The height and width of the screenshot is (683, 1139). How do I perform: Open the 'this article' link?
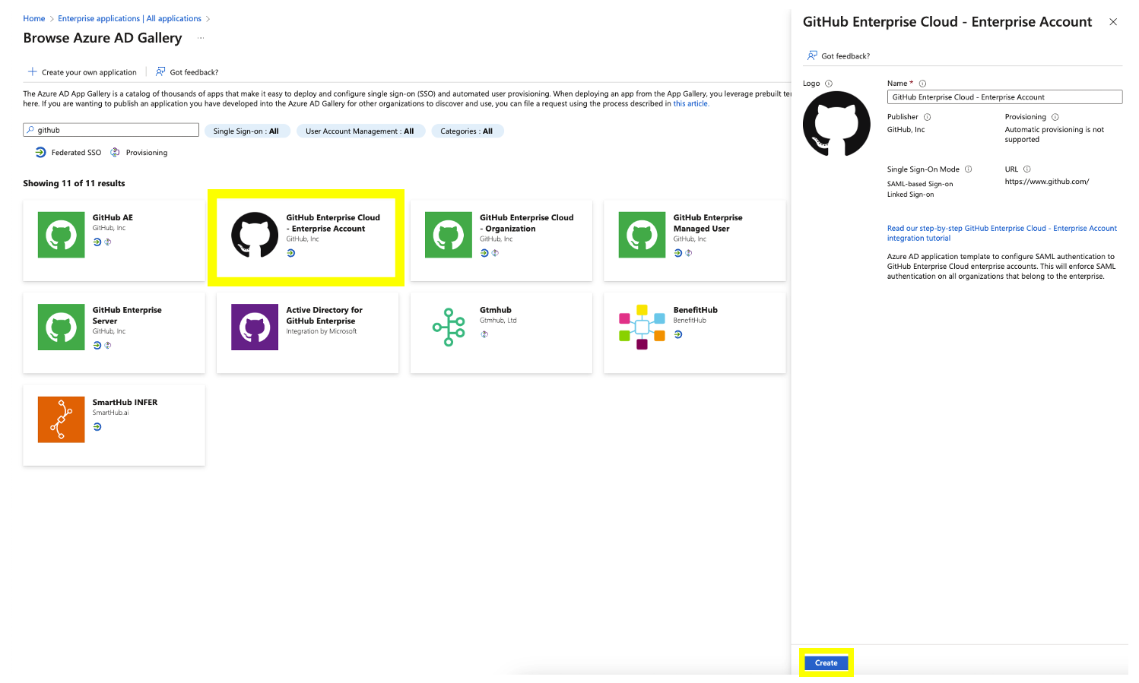[x=690, y=104]
